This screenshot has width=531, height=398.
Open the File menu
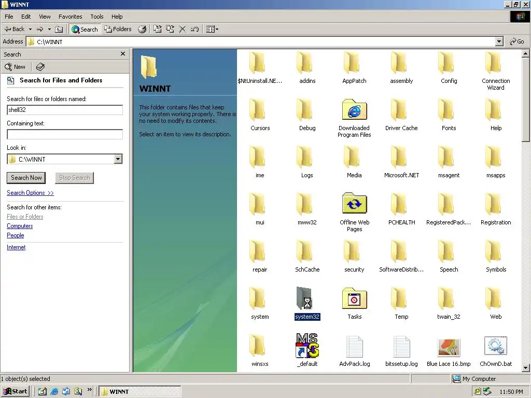tap(9, 17)
